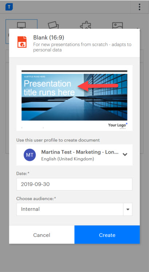Click the orange Google Slides file icon

click(22, 42)
